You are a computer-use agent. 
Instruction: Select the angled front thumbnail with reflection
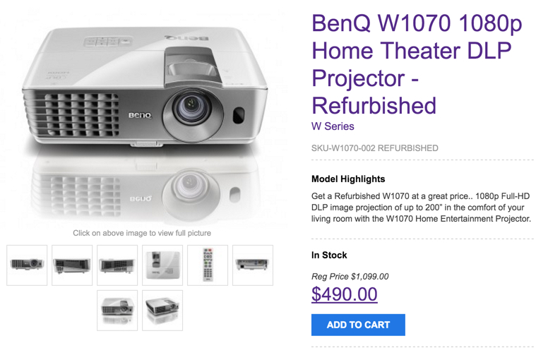117,310
